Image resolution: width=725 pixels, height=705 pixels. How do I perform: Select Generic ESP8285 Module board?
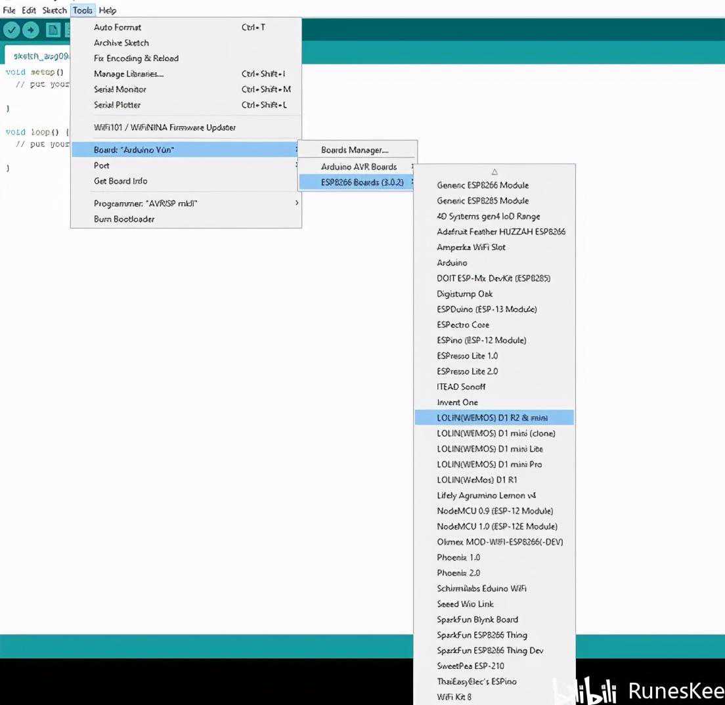(494, 201)
